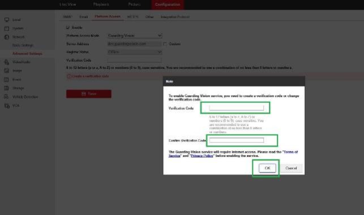The image size is (364, 215).
Task: Click Cancel in the Note dialog
Action: coord(291,168)
